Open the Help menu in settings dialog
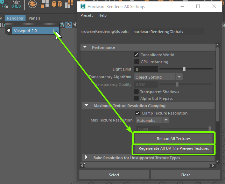The image size is (225, 184). (103, 15)
